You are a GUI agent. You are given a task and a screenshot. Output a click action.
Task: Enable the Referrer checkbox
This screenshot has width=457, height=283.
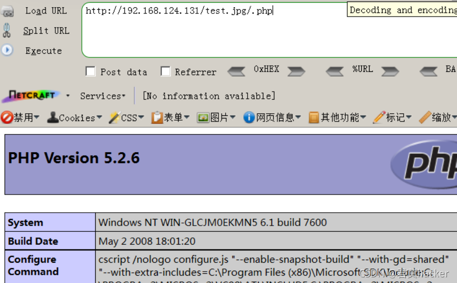pyautogui.click(x=166, y=71)
